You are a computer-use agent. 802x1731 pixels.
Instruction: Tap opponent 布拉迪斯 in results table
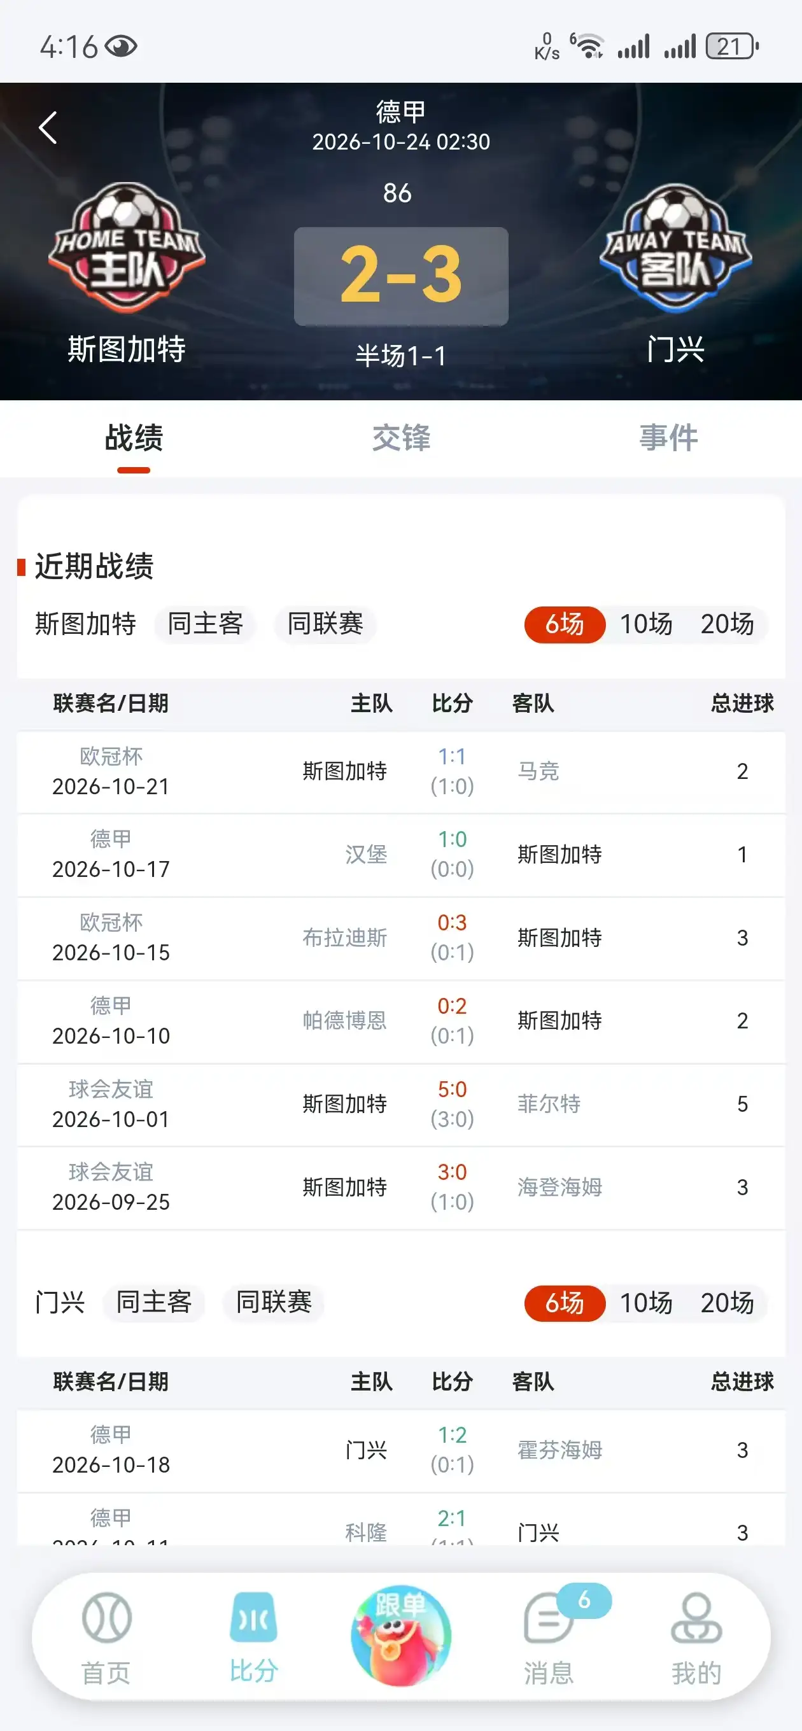point(345,938)
